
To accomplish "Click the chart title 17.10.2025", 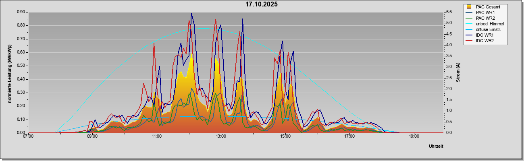I will point(262,4).
